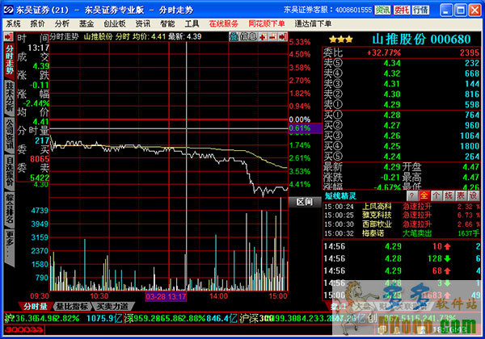Click the 雅克科技 row in 短线精灵
Viewport: 485px width, 339px height.
point(402,216)
